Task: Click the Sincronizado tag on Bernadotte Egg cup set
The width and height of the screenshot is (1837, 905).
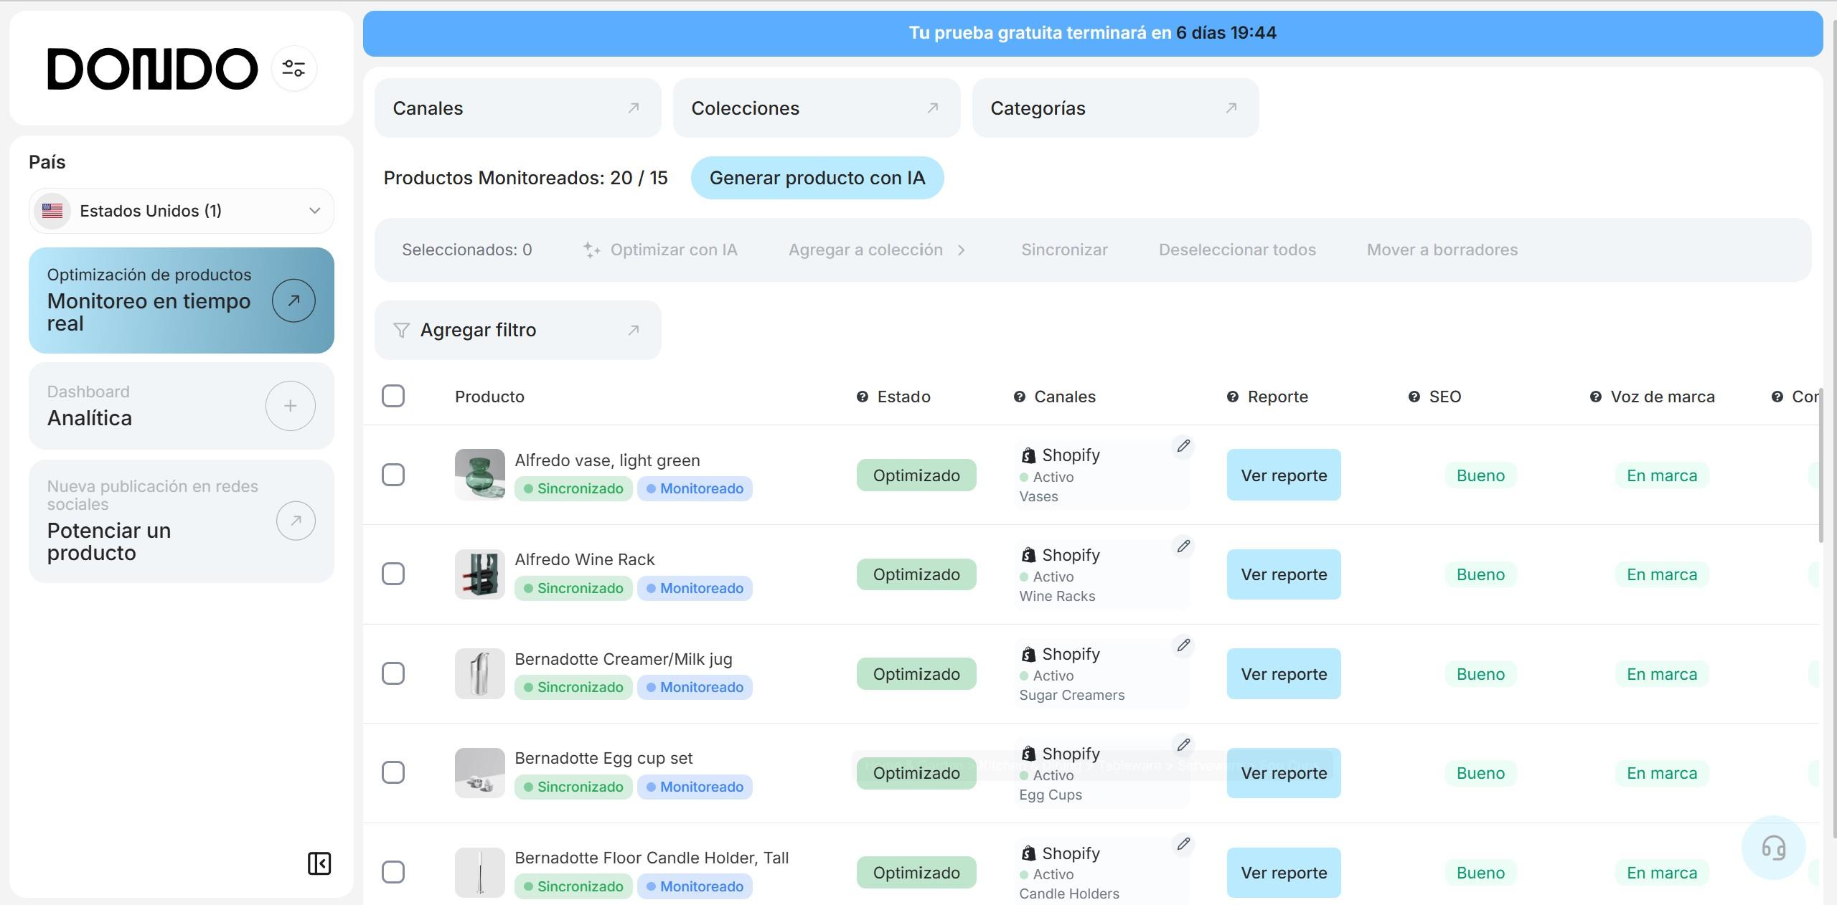Action: coord(573,787)
